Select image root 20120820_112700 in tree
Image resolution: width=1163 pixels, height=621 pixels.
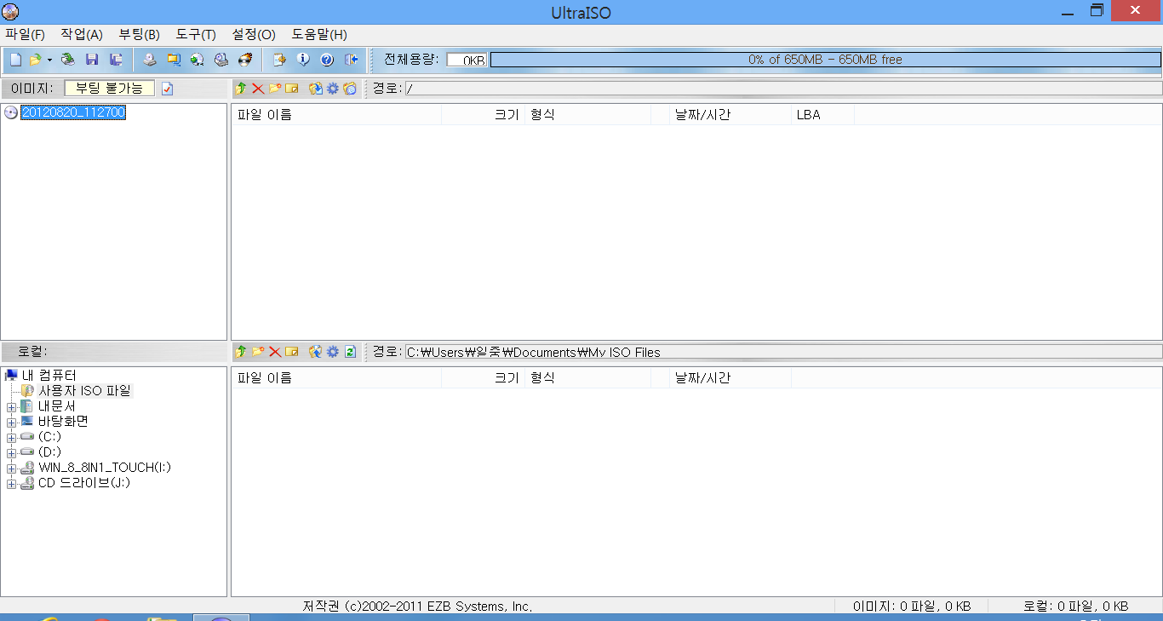pyautogui.click(x=73, y=112)
